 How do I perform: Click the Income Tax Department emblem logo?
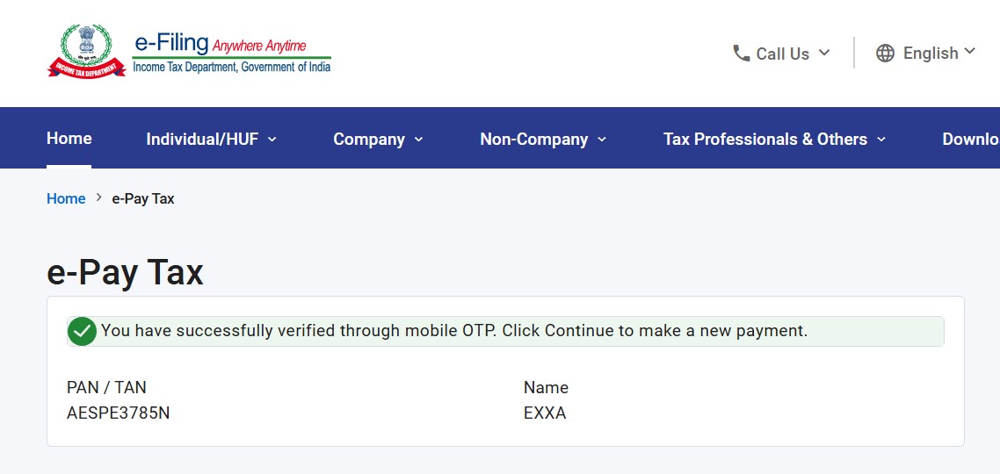[x=86, y=51]
